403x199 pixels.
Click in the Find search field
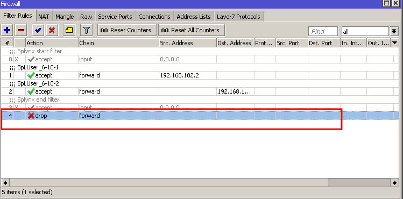point(323,31)
